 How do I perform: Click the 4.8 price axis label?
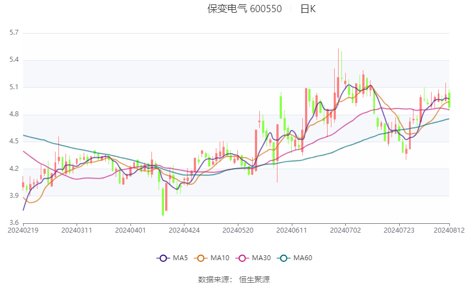14,114
